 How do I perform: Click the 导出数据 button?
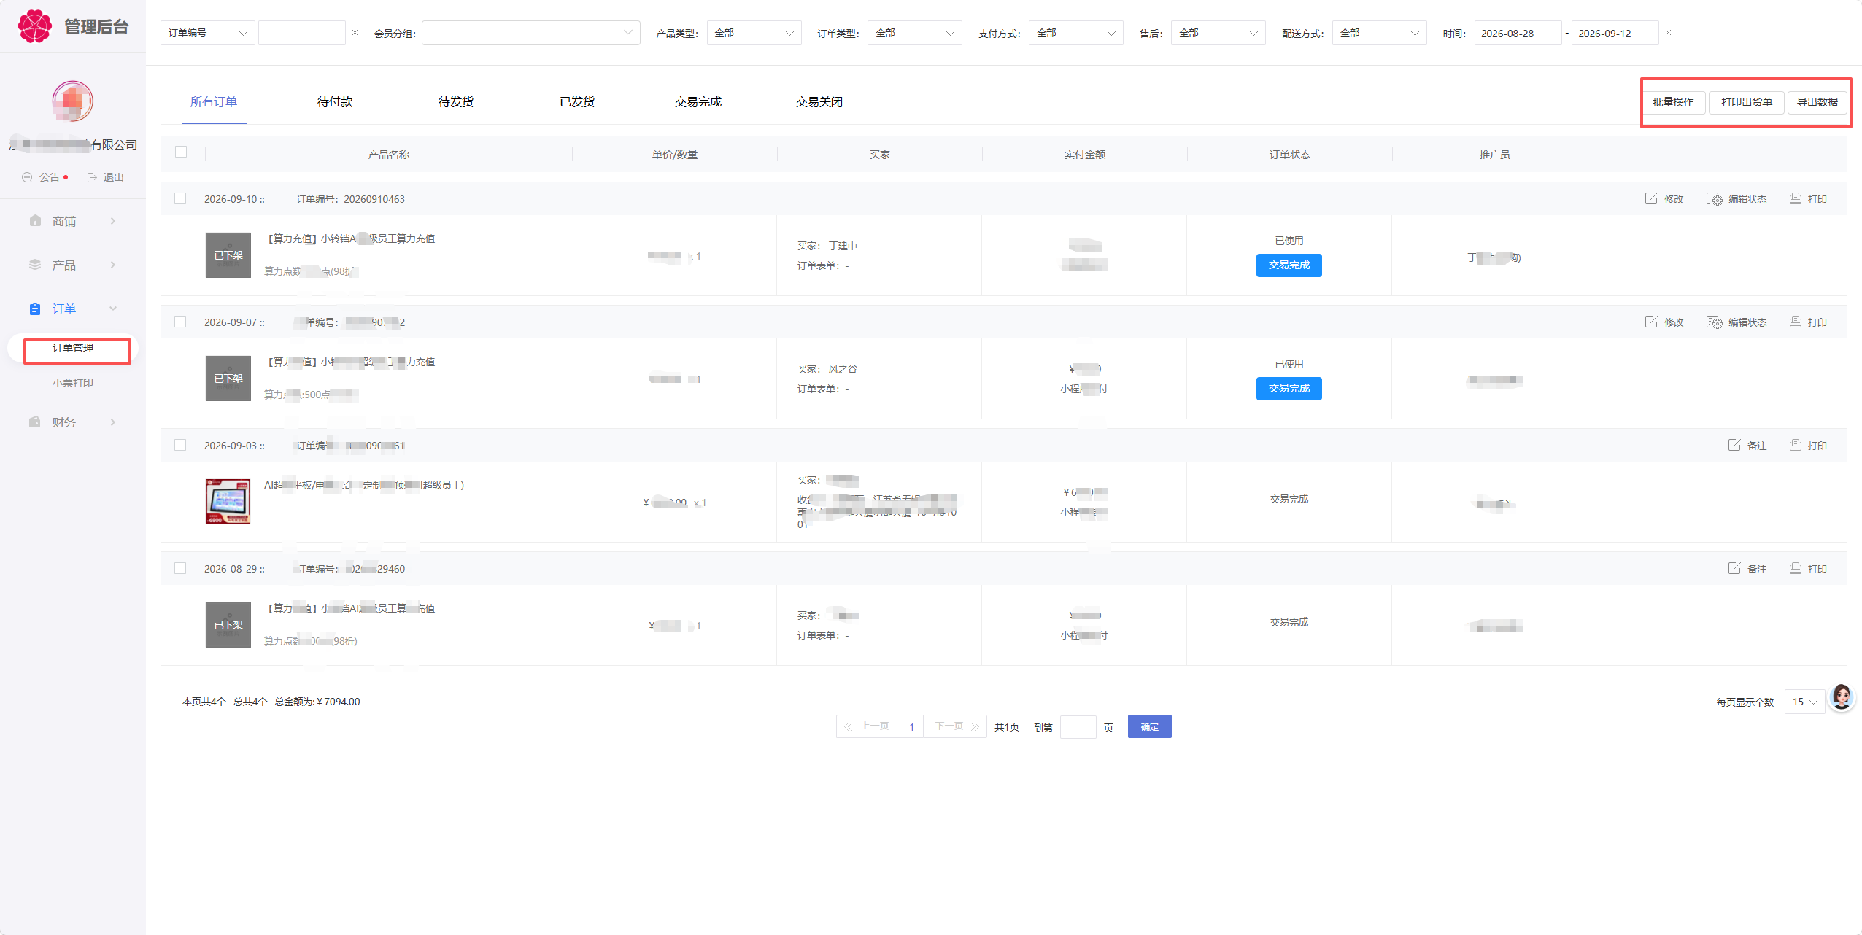click(1817, 102)
